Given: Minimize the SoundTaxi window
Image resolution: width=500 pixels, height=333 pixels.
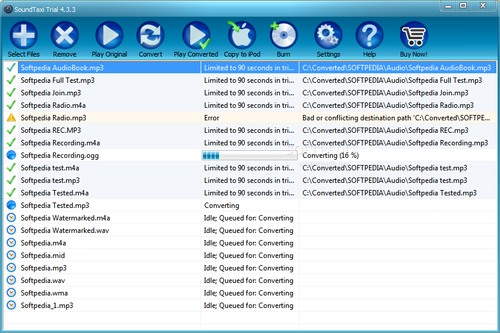Looking at the screenshot, I should tap(448, 5).
